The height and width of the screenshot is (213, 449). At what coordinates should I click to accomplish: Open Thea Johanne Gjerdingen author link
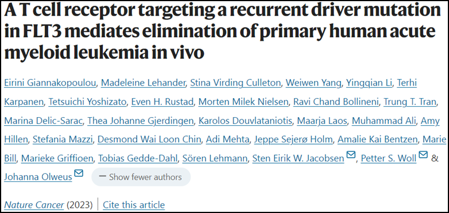pos(140,121)
